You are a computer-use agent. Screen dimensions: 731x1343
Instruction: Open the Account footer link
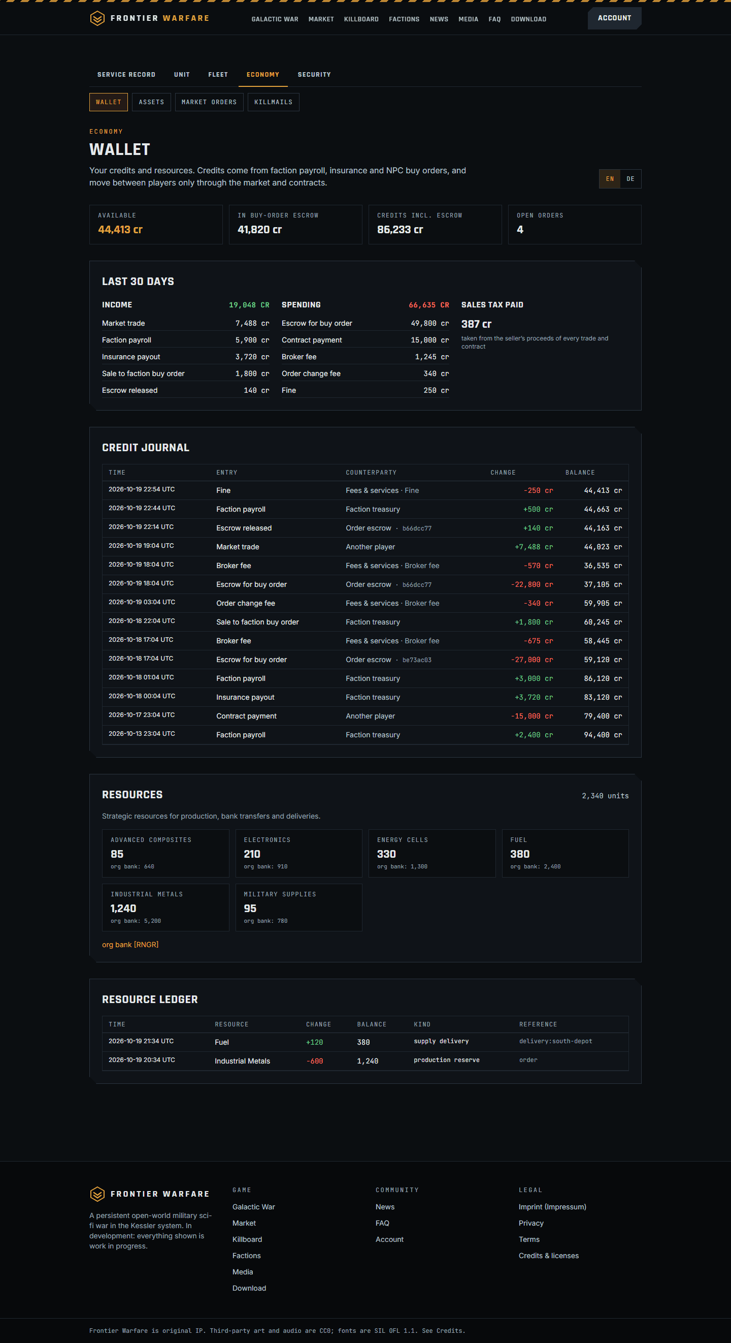pos(390,1239)
